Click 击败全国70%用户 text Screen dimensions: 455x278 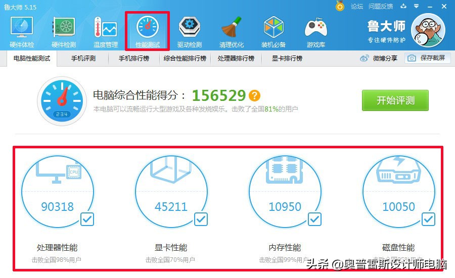(170, 260)
